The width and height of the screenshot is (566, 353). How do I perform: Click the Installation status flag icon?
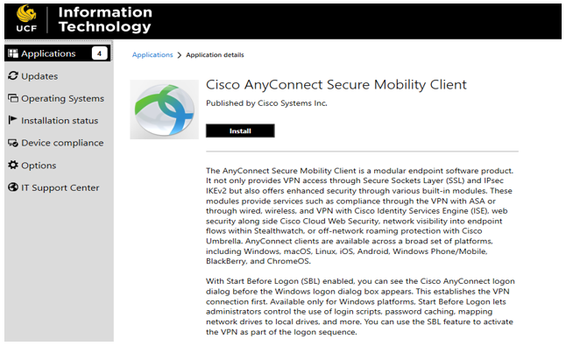coord(12,120)
